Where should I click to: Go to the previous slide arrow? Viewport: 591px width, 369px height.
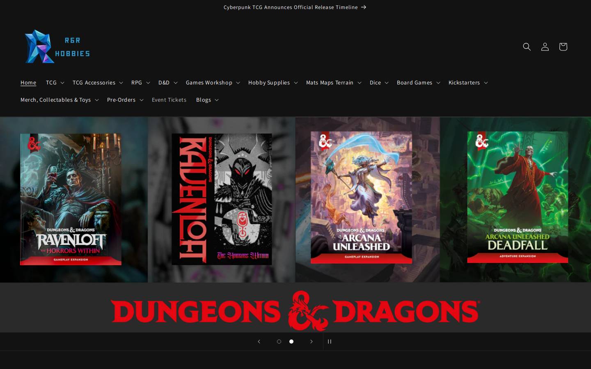[x=259, y=342]
